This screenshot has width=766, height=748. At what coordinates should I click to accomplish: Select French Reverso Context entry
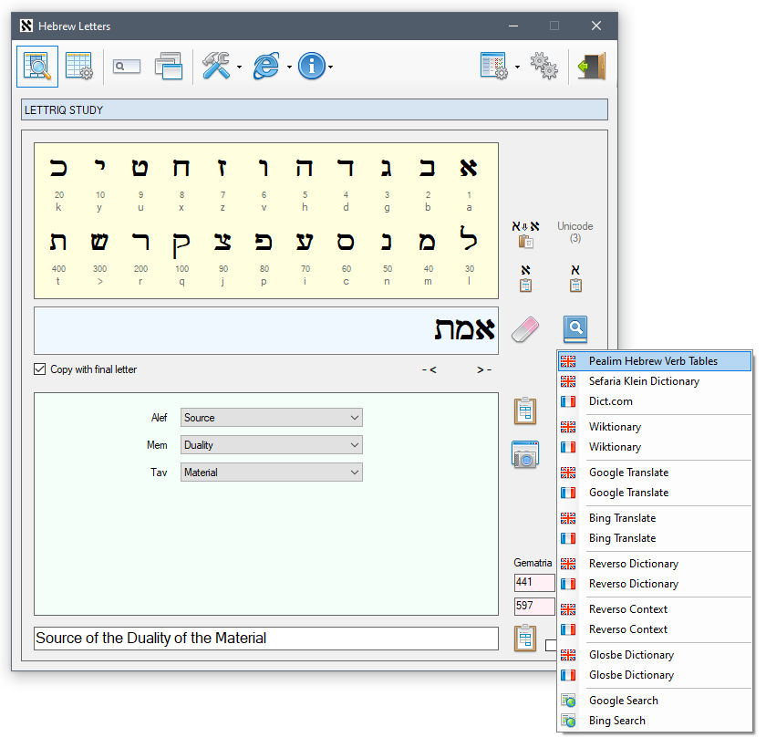point(654,629)
